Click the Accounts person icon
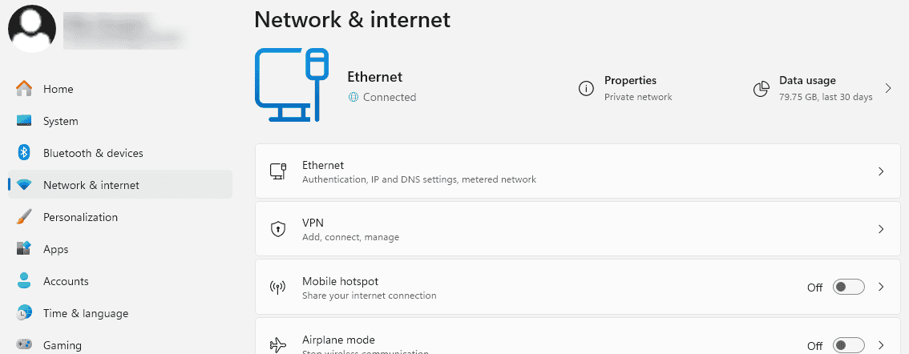Image resolution: width=909 pixels, height=354 pixels. point(24,281)
